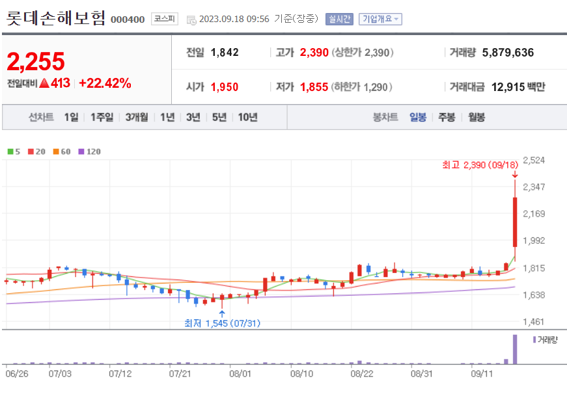Click the tall 09/18 volume bar
The image size is (567, 394).
(x=515, y=349)
